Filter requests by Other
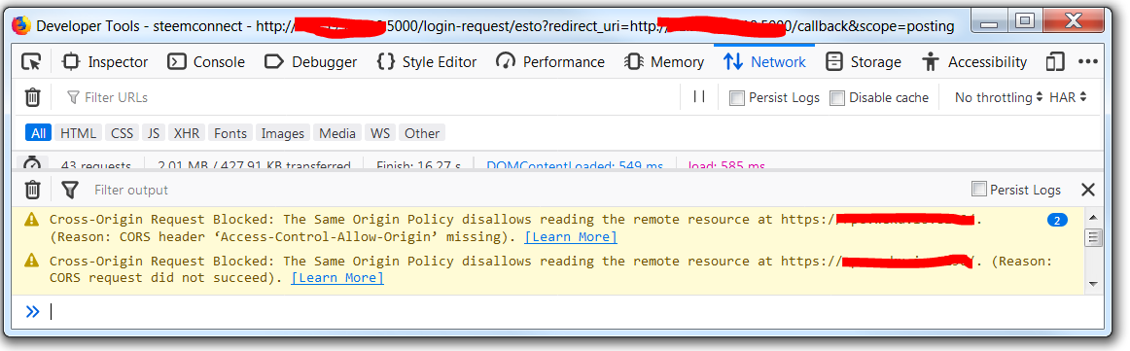 coord(422,132)
